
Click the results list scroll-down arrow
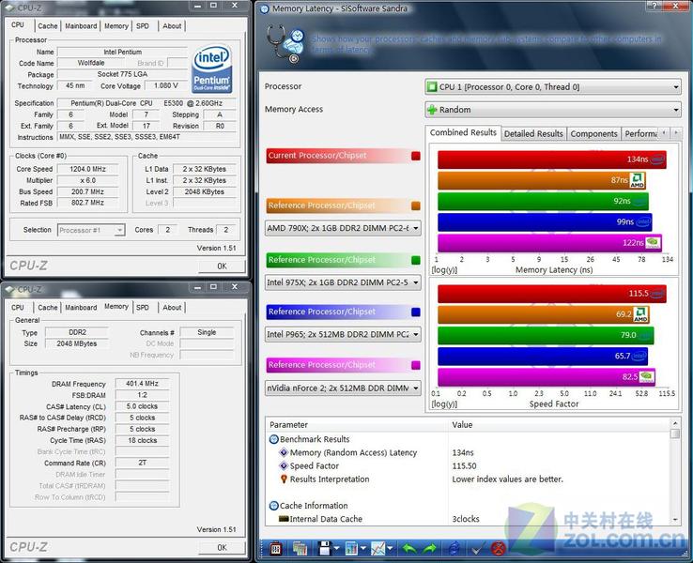(675, 519)
